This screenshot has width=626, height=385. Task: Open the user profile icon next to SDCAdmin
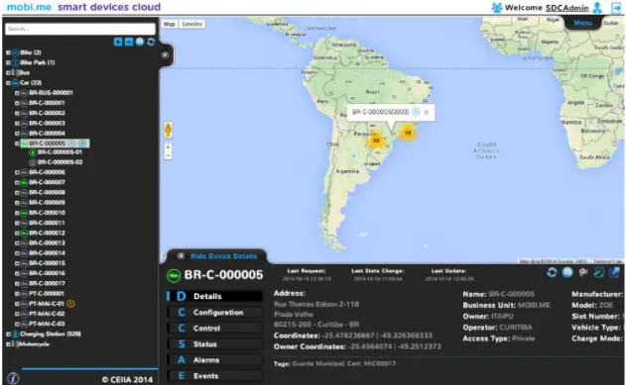597,8
